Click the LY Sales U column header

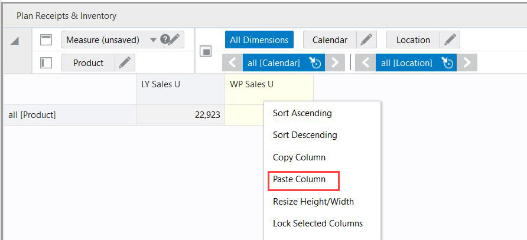click(161, 84)
